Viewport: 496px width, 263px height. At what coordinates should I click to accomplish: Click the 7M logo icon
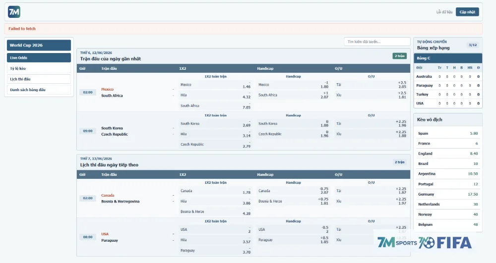pyautogui.click(x=14, y=12)
